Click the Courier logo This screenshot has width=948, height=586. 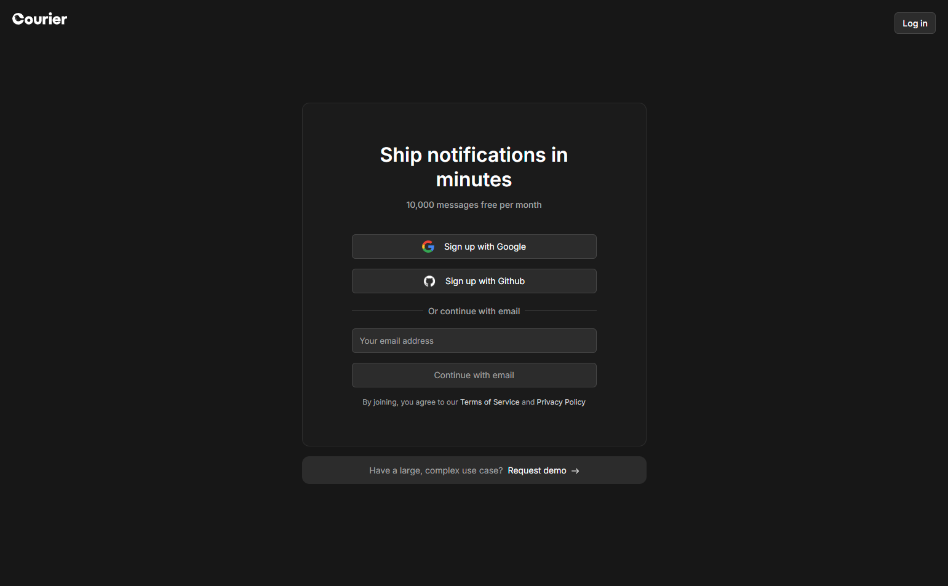pyautogui.click(x=40, y=19)
